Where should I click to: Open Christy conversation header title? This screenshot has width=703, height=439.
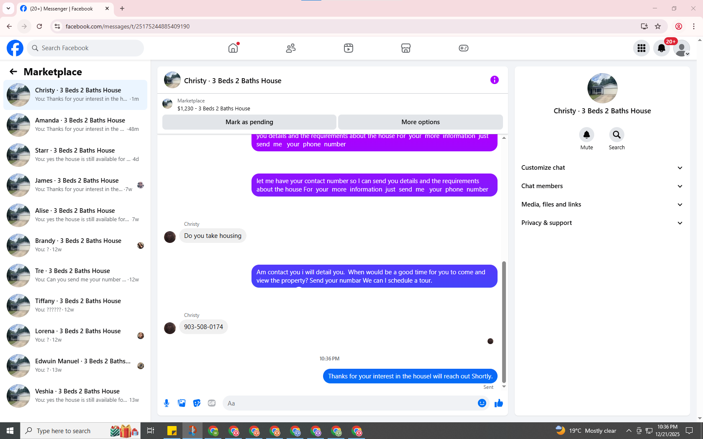click(x=233, y=81)
